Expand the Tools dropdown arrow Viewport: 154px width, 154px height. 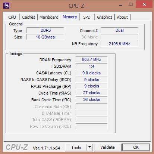click(90, 147)
